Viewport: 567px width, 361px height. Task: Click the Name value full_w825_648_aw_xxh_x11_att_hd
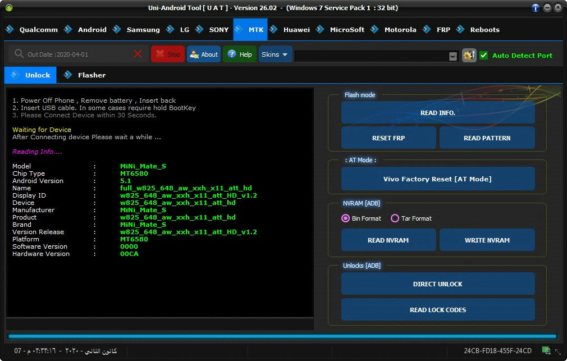click(x=186, y=188)
